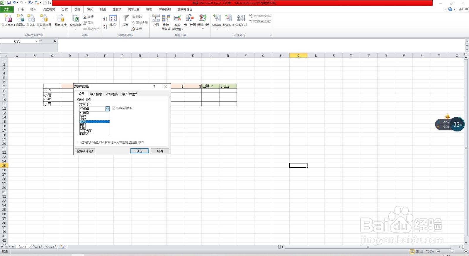
Task: Open the Sheet3 worksheet tab
Action: point(51,247)
